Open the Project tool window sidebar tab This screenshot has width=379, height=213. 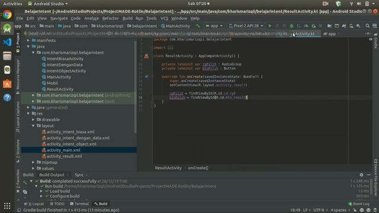(x=18, y=43)
